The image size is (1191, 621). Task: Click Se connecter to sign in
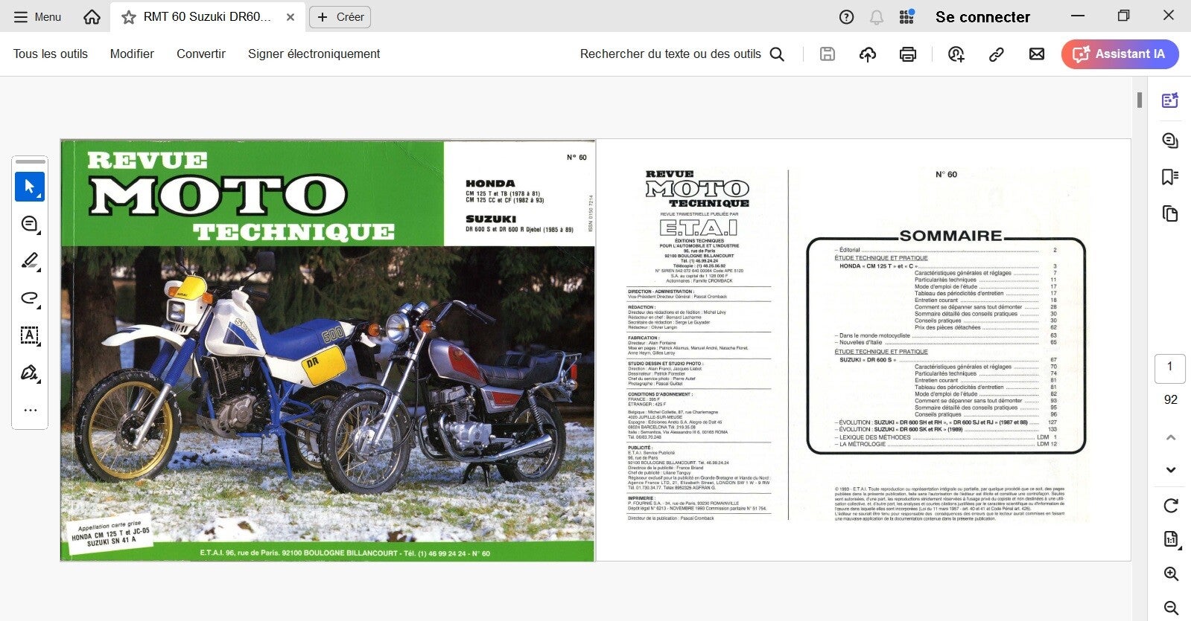(x=982, y=17)
